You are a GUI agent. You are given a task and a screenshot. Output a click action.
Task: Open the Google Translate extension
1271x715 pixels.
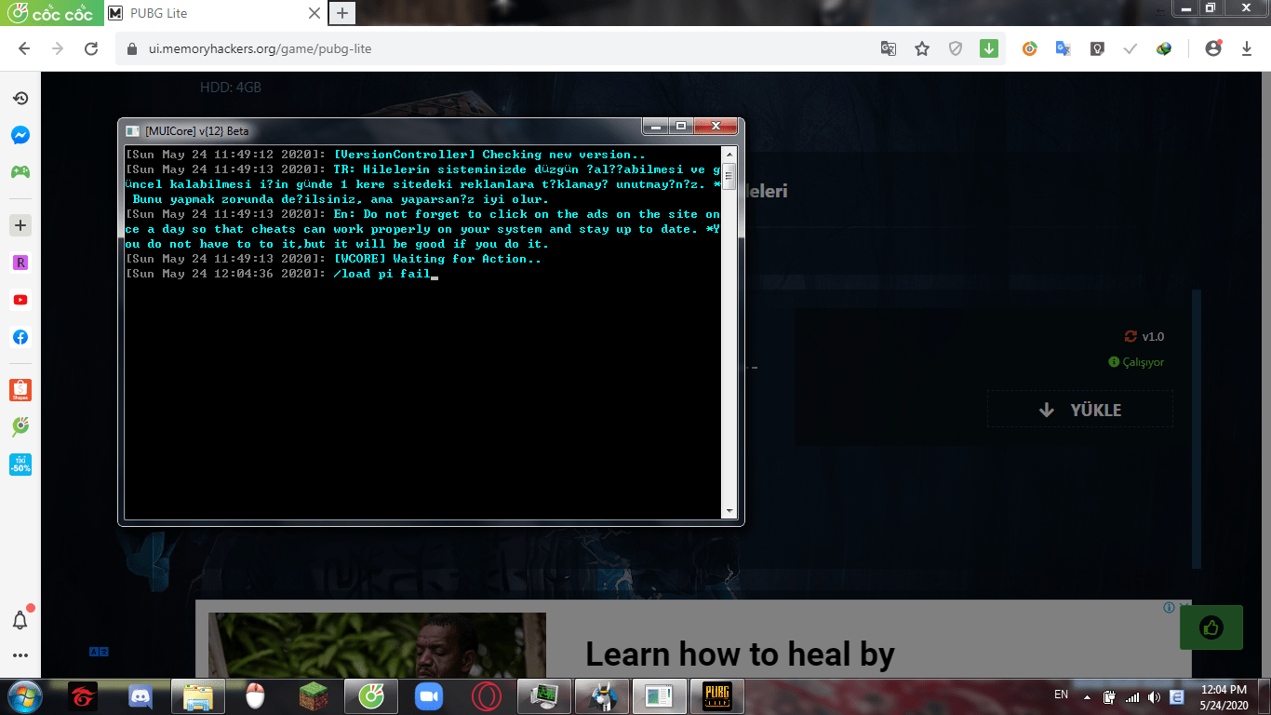pyautogui.click(x=1063, y=48)
